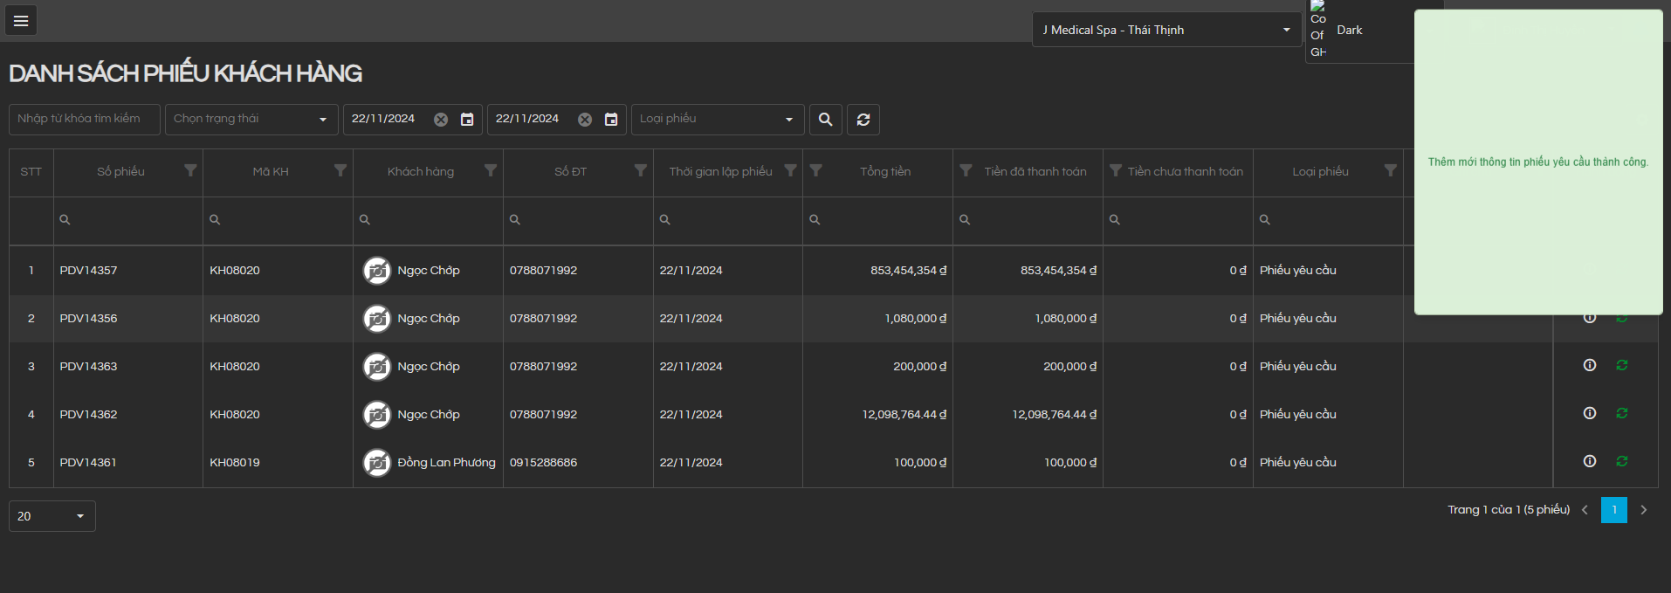Image resolution: width=1671 pixels, height=593 pixels.
Task: Click green refresh icon for PDV14361
Action: coord(1621,461)
